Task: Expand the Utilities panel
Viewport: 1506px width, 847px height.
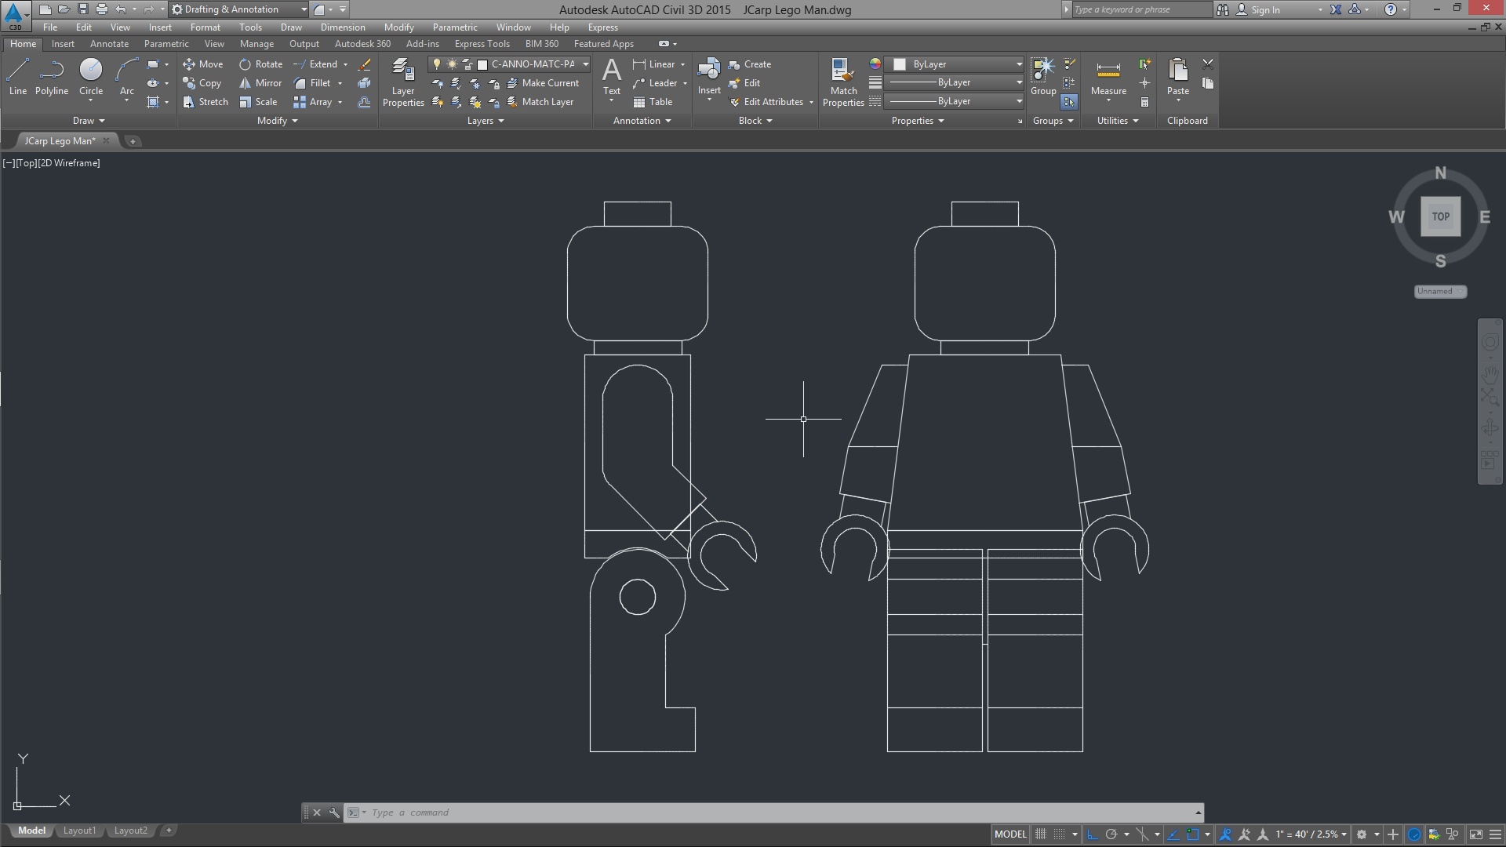Action: coord(1117,121)
